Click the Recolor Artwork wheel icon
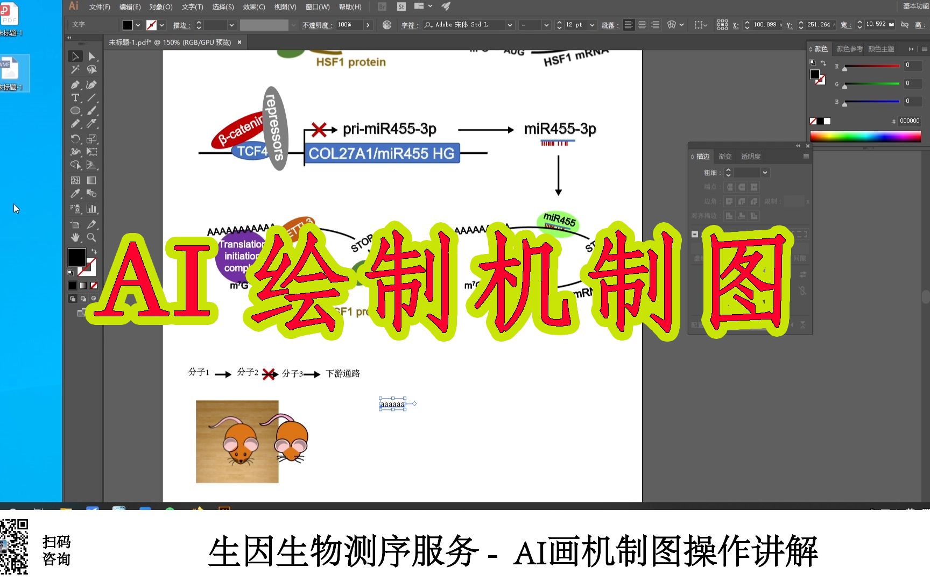 point(387,25)
